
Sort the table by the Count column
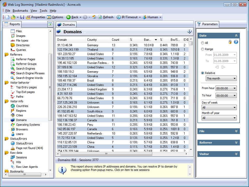coord(119,40)
